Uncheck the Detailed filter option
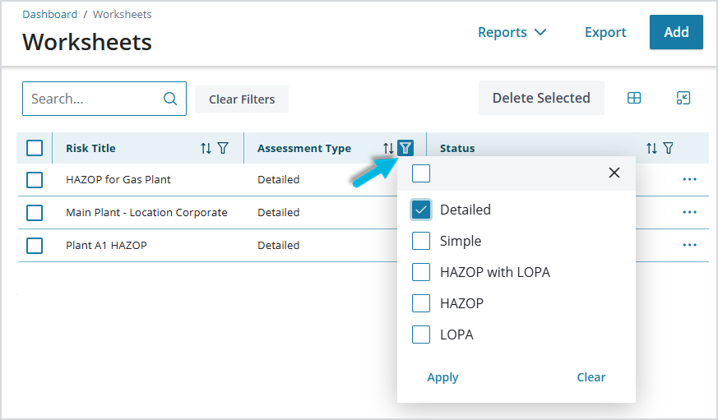The image size is (718, 420). click(421, 210)
